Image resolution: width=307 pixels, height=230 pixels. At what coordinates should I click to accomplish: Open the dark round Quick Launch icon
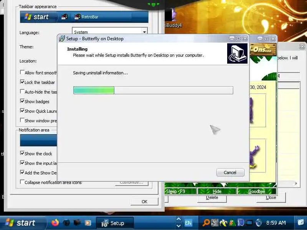(x=66, y=223)
